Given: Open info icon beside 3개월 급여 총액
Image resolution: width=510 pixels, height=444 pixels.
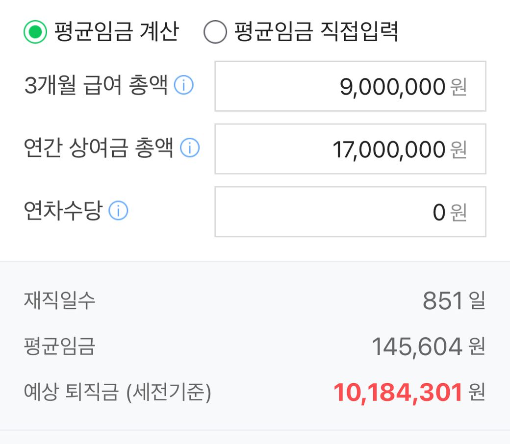Looking at the screenshot, I should [184, 86].
